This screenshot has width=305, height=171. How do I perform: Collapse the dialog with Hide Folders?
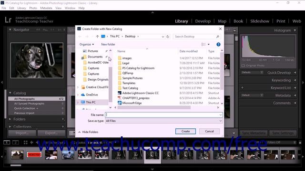coord(88,132)
